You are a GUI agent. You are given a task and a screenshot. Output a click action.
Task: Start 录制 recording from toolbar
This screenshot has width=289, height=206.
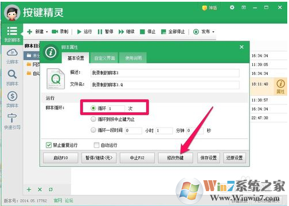60,31
